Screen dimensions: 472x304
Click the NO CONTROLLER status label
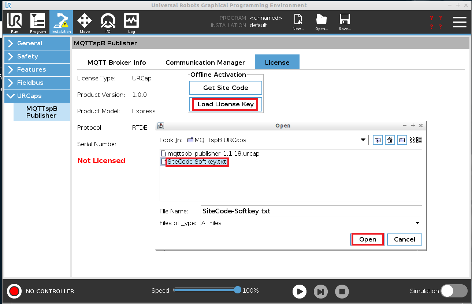pos(50,291)
